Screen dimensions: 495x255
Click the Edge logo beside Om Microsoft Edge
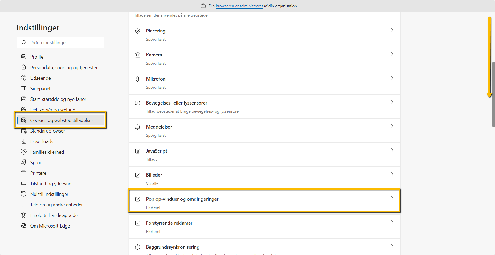click(24, 226)
